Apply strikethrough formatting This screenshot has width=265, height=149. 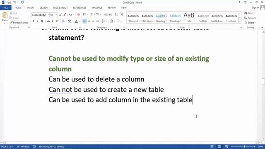[48, 21]
